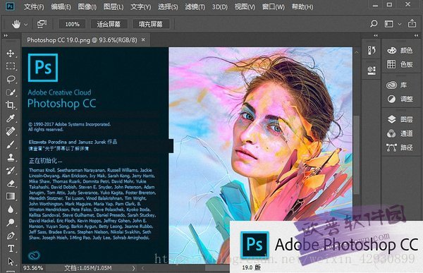Click the 文档:1.05M/1.05M status text

click(x=88, y=268)
